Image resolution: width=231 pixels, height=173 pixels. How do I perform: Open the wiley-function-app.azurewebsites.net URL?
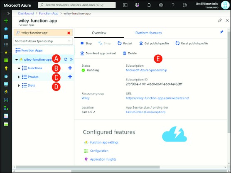coord(157,98)
